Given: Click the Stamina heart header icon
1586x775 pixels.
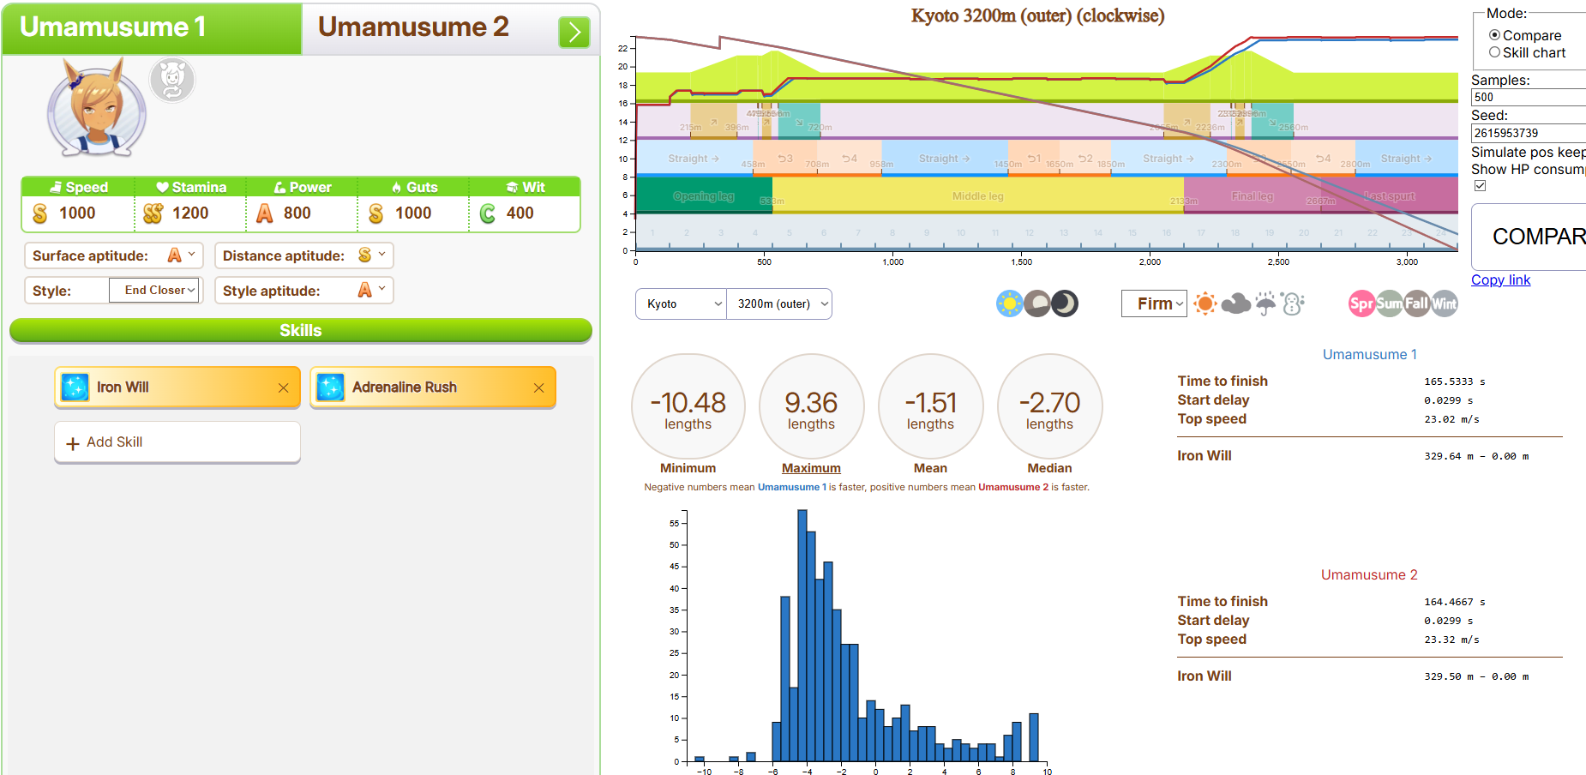Looking at the screenshot, I should tap(162, 187).
